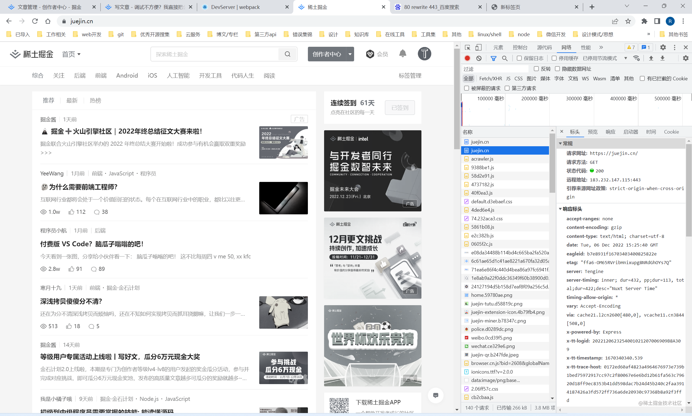692x416 pixels.
Task: Select acrawler.js in the request list
Action: pyautogui.click(x=482, y=159)
